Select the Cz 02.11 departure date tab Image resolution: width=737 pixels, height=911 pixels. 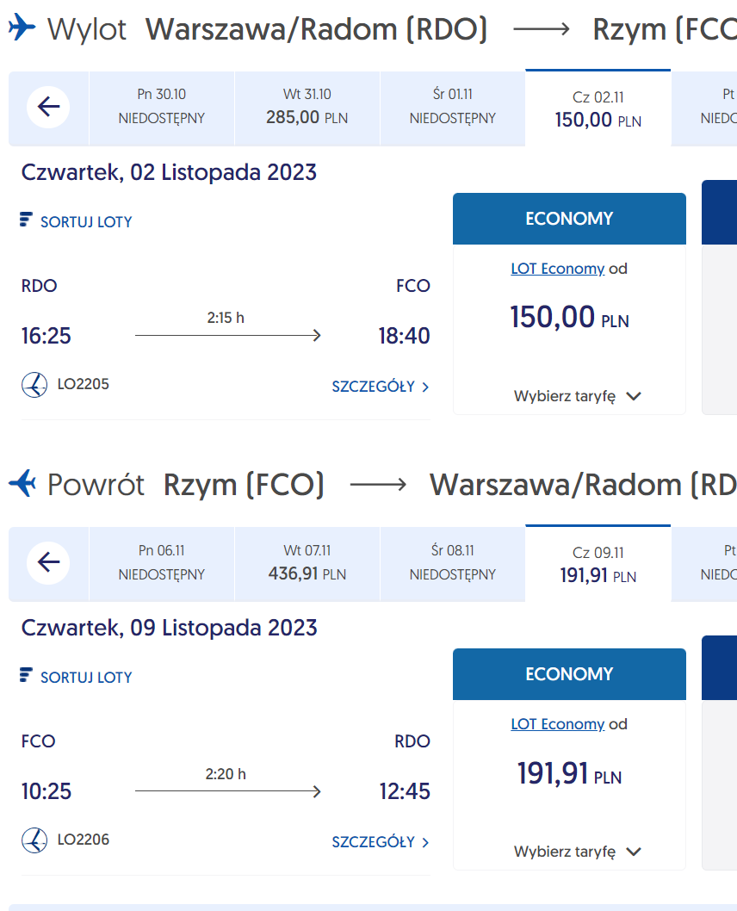click(x=598, y=108)
